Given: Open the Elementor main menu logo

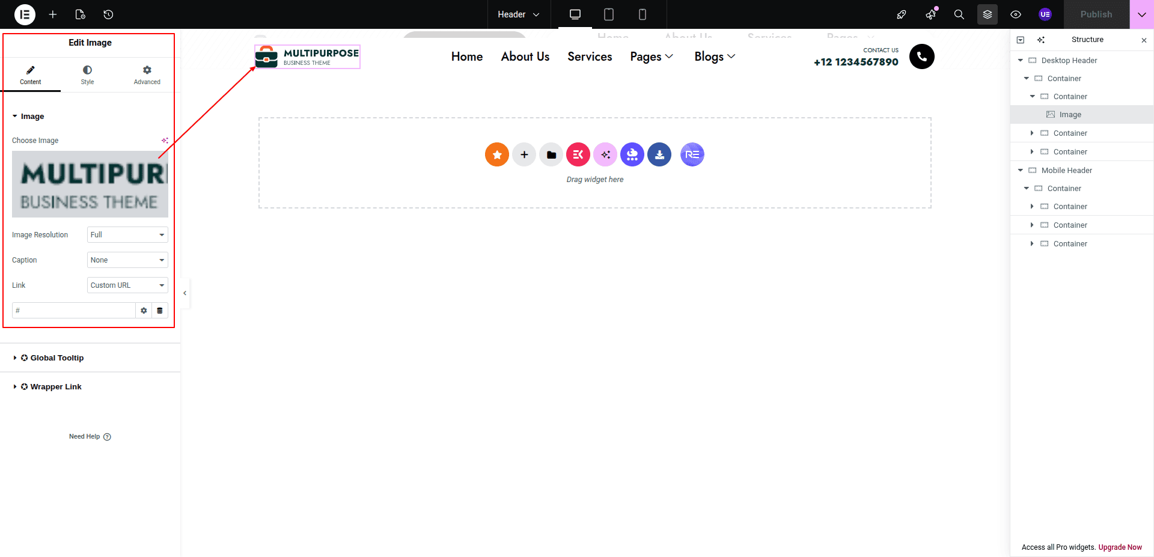Looking at the screenshot, I should (x=25, y=14).
